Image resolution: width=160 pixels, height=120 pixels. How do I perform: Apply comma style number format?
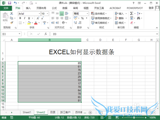coord(87,18)
